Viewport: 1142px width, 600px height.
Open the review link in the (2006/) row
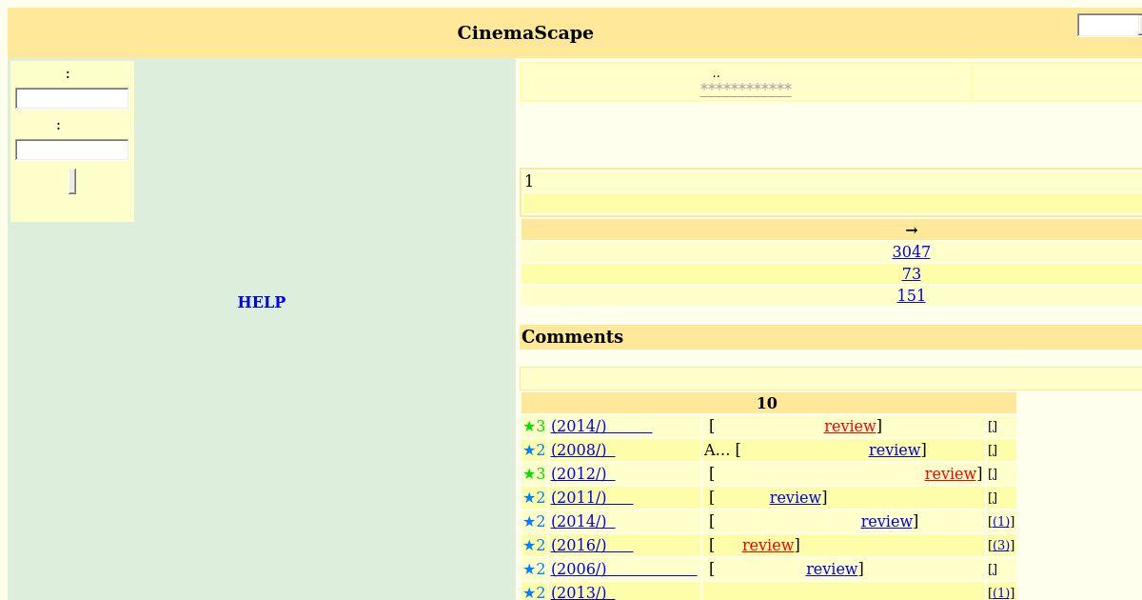pyautogui.click(x=832, y=569)
